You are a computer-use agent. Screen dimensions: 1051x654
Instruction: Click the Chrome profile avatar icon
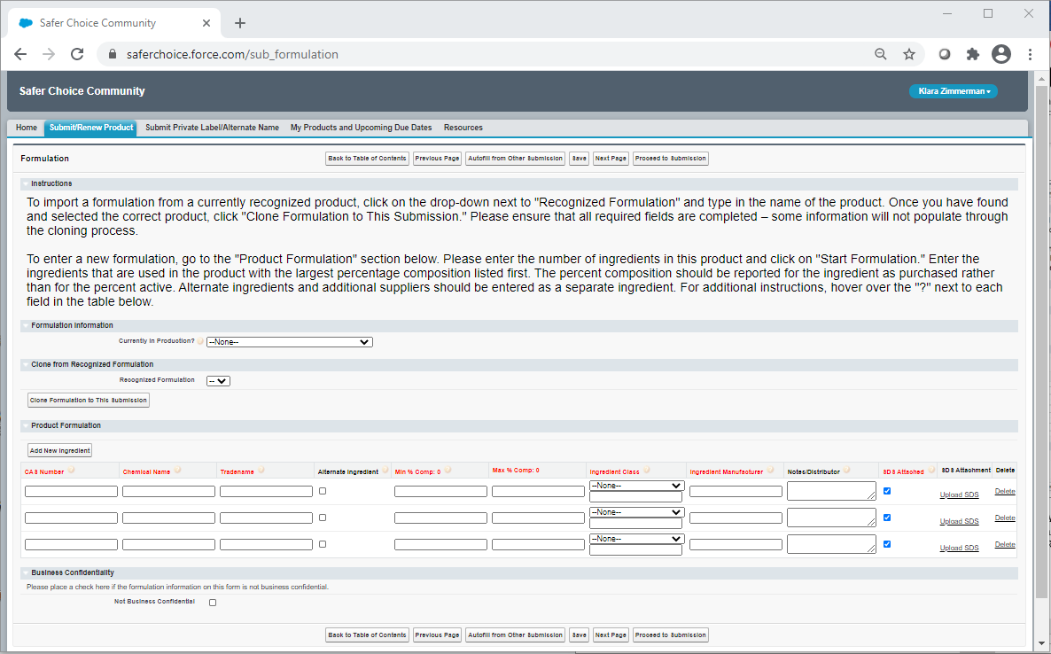(1001, 54)
